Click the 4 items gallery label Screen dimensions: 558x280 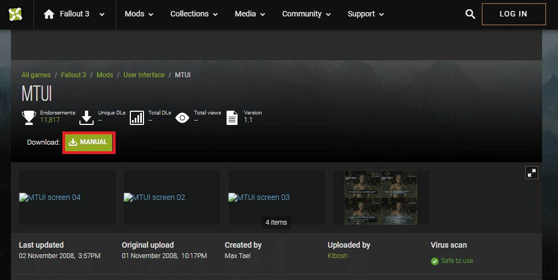click(276, 222)
